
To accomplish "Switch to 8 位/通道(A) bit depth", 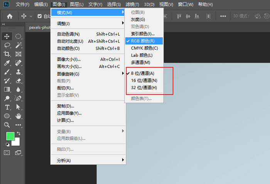I will tap(144, 73).
